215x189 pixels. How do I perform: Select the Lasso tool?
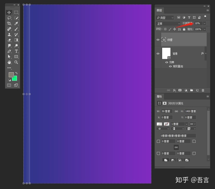click(x=9, y=18)
